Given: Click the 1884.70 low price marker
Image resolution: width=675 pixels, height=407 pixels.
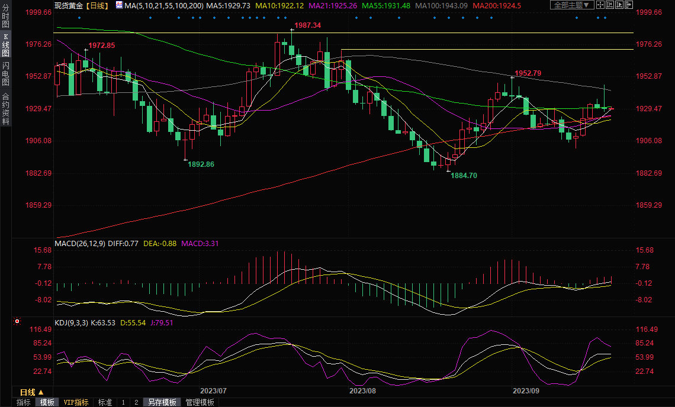Looking at the screenshot, I should [464, 176].
